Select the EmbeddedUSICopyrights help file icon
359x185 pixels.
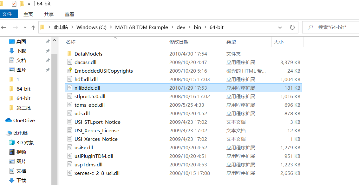click(x=70, y=71)
